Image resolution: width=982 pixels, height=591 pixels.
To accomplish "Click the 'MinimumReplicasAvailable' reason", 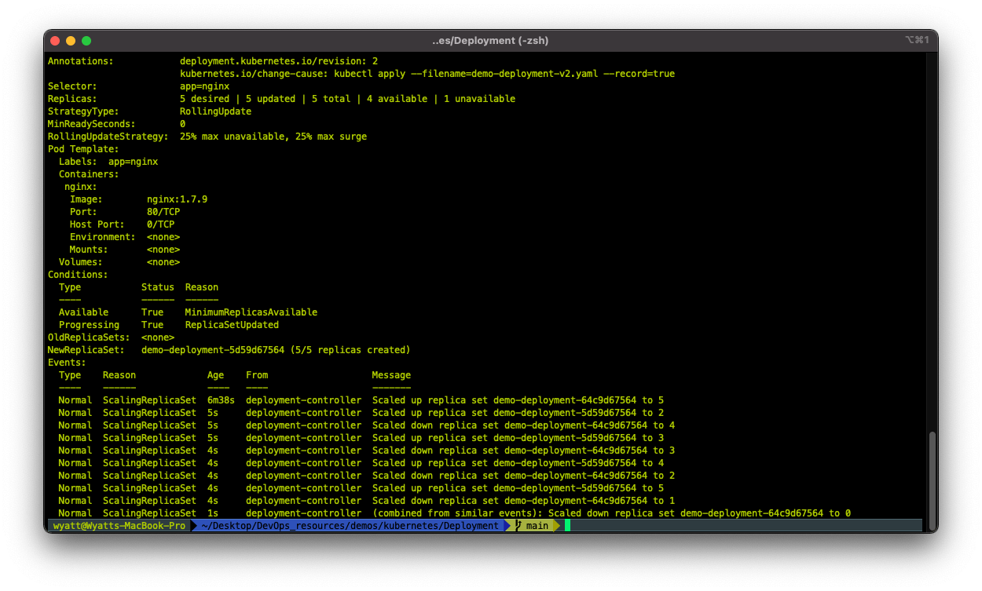I will (x=251, y=312).
